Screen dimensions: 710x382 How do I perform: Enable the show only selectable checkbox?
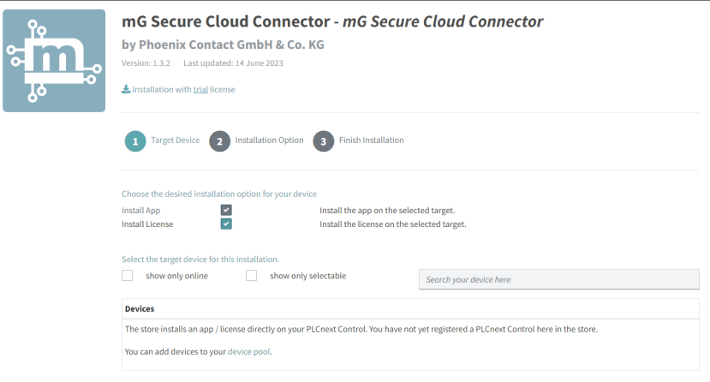[x=251, y=275]
